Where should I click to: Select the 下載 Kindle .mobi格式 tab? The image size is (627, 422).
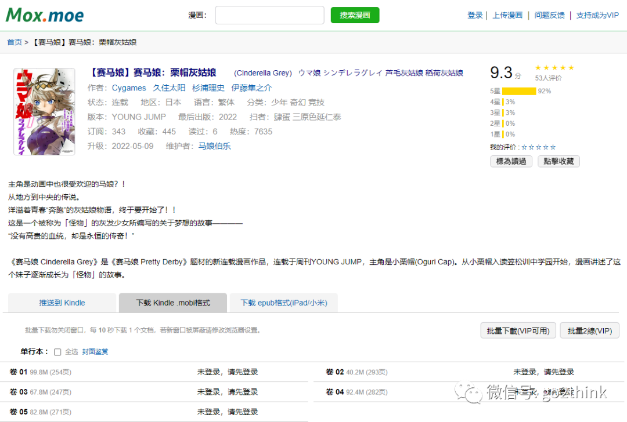coord(173,303)
